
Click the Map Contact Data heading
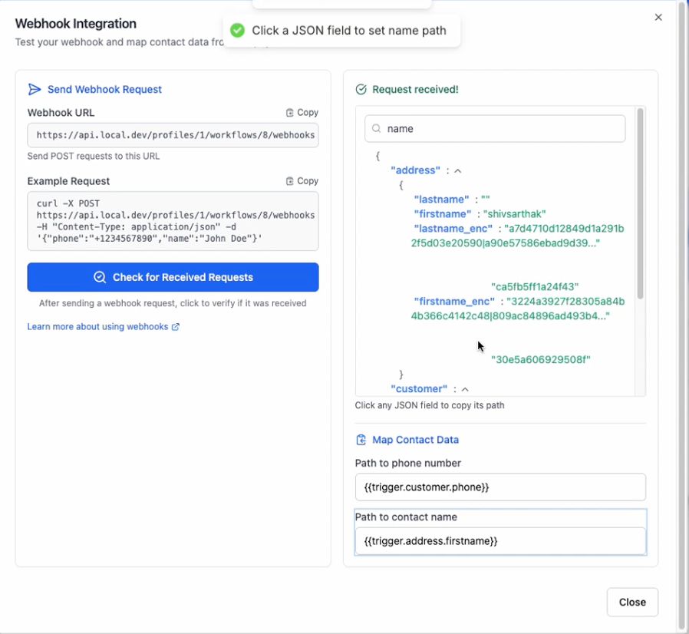415,440
